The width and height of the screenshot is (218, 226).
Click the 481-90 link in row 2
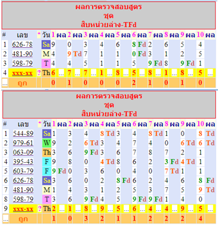(22, 54)
